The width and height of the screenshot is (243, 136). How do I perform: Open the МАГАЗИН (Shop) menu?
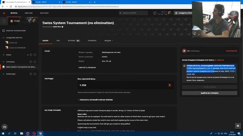(x=44, y=13)
